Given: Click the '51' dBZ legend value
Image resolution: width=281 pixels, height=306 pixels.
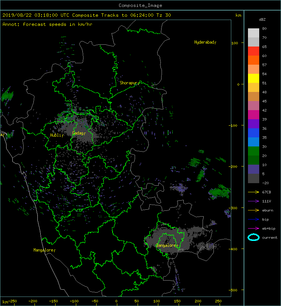Looking at the screenshot, I should [x=264, y=83].
